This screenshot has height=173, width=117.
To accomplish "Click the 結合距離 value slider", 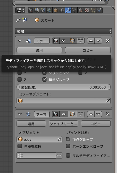I will [x=64, y=87].
